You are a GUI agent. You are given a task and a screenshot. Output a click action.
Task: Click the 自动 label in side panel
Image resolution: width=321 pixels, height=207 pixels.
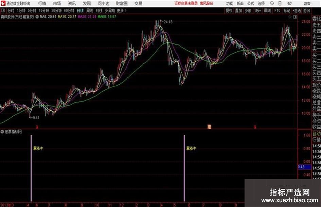(317, 134)
